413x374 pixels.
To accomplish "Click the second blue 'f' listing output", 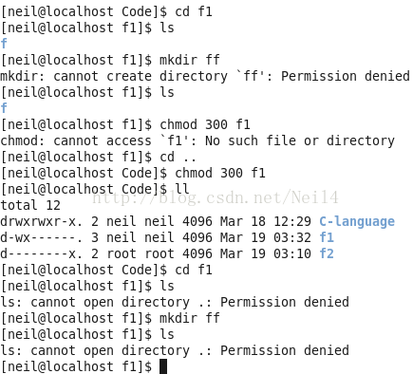I will pyautogui.click(x=4, y=108).
